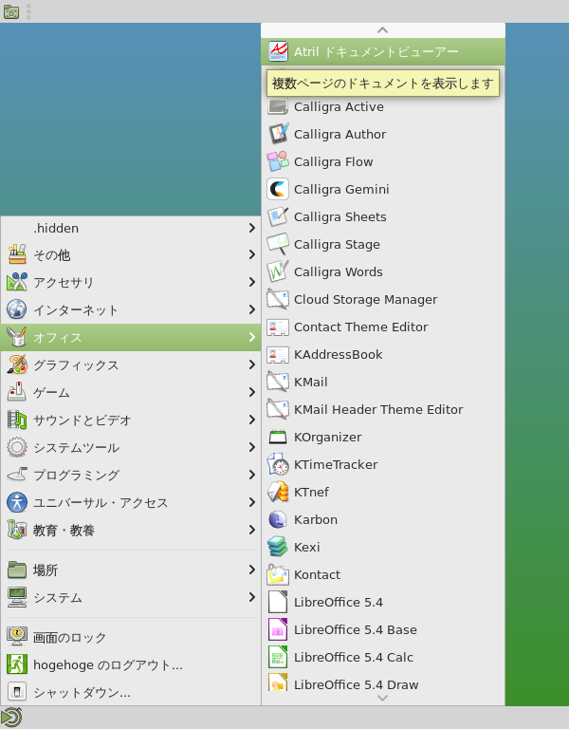Click the logout running-man icon
The image size is (569, 729).
17,664
